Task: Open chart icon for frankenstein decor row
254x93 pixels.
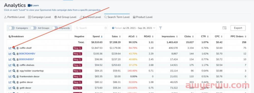Action: coord(10,76)
